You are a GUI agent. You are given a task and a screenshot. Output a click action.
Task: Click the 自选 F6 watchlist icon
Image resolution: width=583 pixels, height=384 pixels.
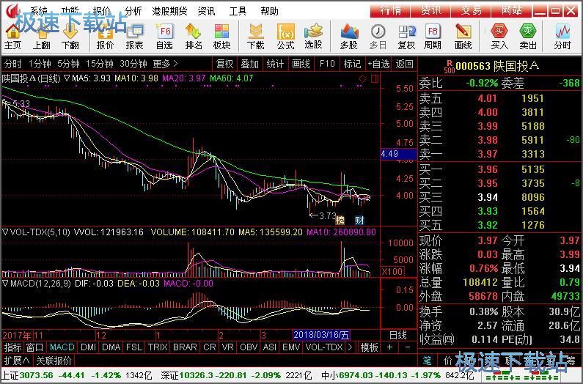(165, 36)
